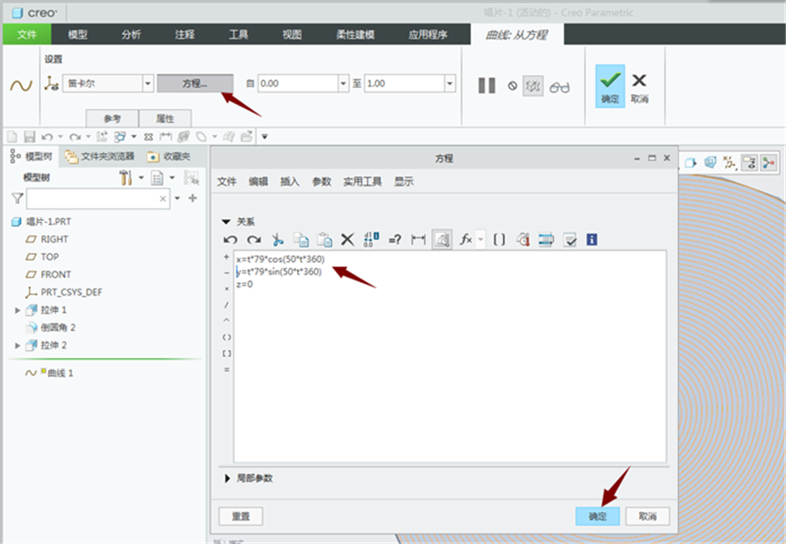Click the blue info icon in relations toolbar
Image resolution: width=786 pixels, height=544 pixels.
click(x=591, y=239)
